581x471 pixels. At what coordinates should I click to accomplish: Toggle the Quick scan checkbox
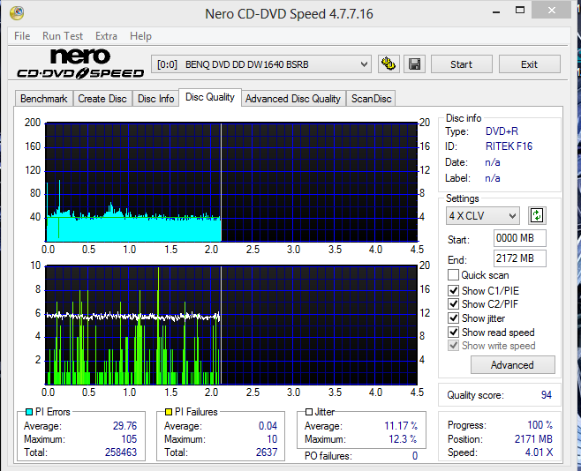[x=453, y=275]
